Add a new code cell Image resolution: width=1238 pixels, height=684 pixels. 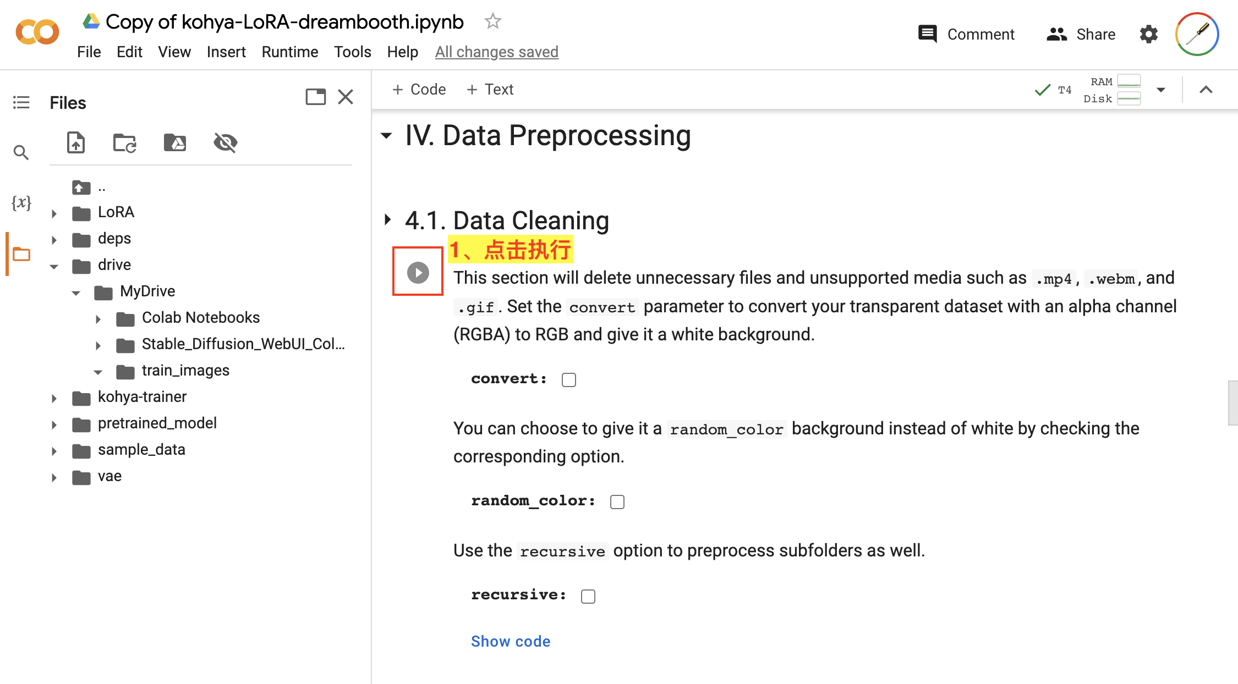point(419,89)
